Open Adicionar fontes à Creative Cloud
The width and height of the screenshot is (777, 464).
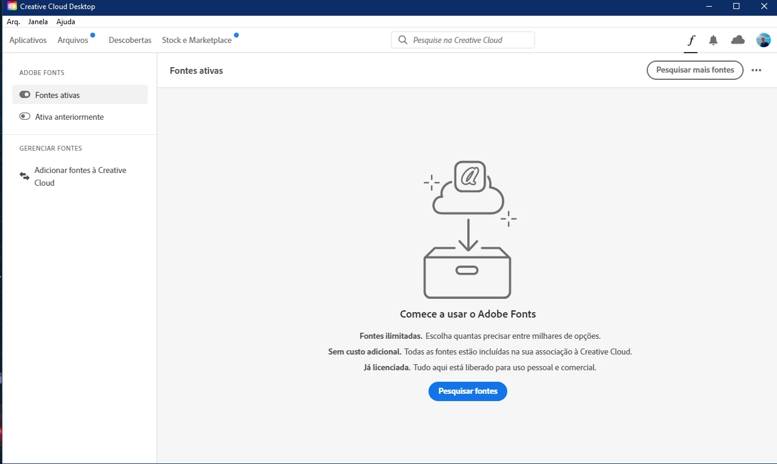coord(80,177)
